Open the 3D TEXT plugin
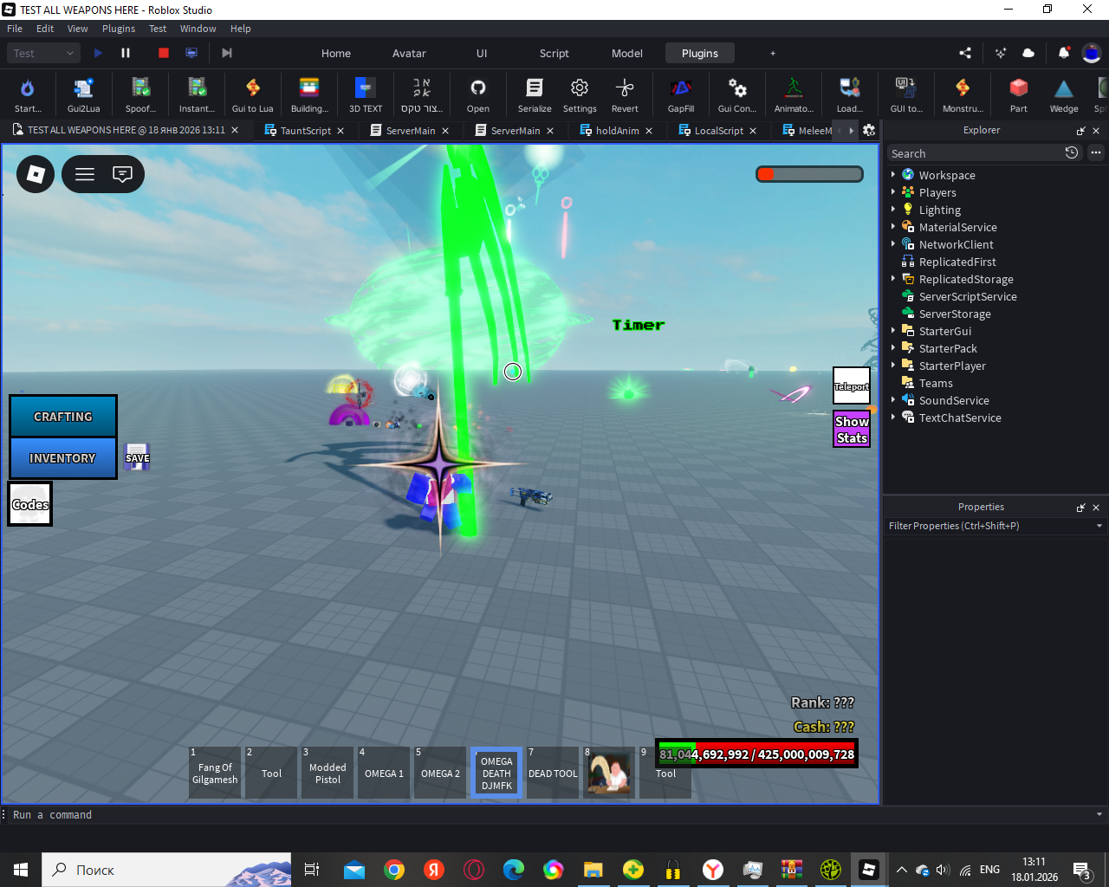The image size is (1109, 887). click(366, 94)
